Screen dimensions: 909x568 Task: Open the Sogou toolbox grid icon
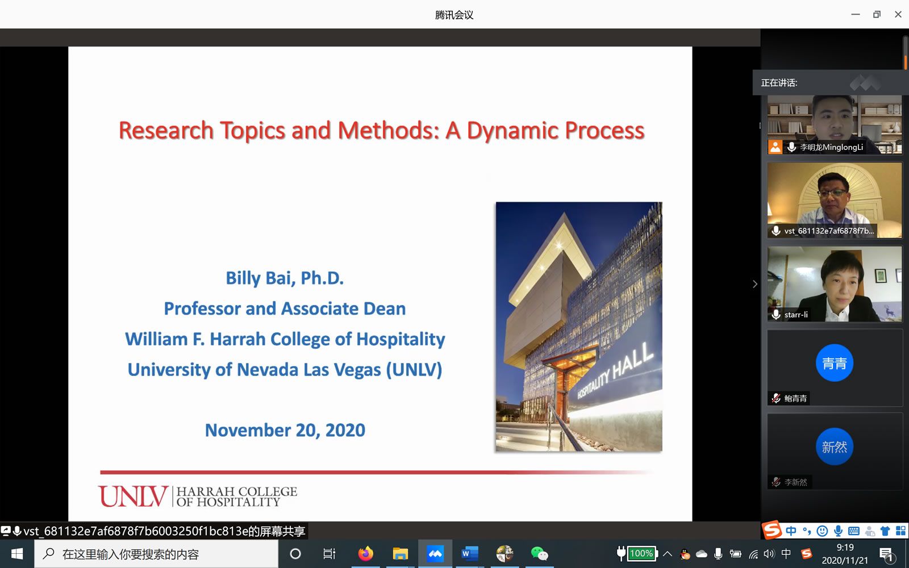(900, 531)
